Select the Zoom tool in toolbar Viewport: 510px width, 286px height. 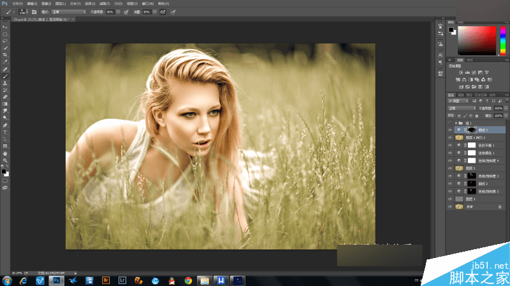tap(6, 160)
